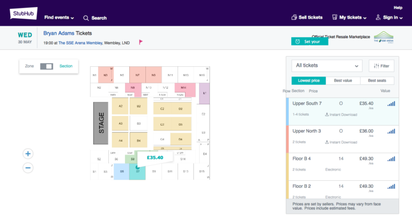Click the pink event flag icon
Viewport: 412px width, 224px height.
pyautogui.click(x=141, y=42)
